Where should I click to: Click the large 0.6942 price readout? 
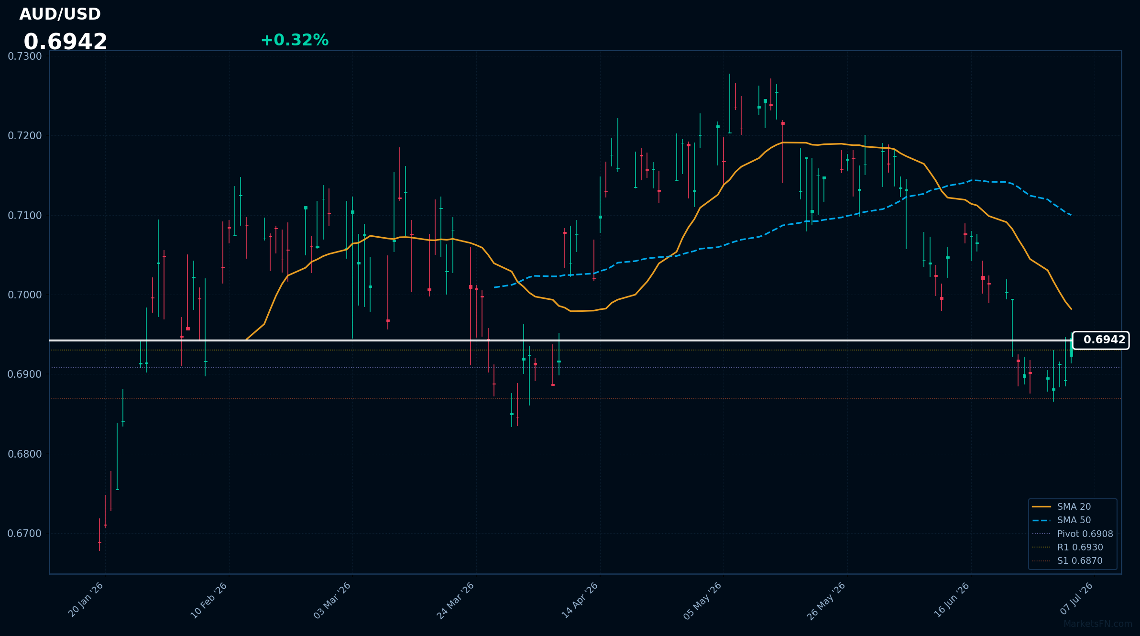tap(66, 42)
